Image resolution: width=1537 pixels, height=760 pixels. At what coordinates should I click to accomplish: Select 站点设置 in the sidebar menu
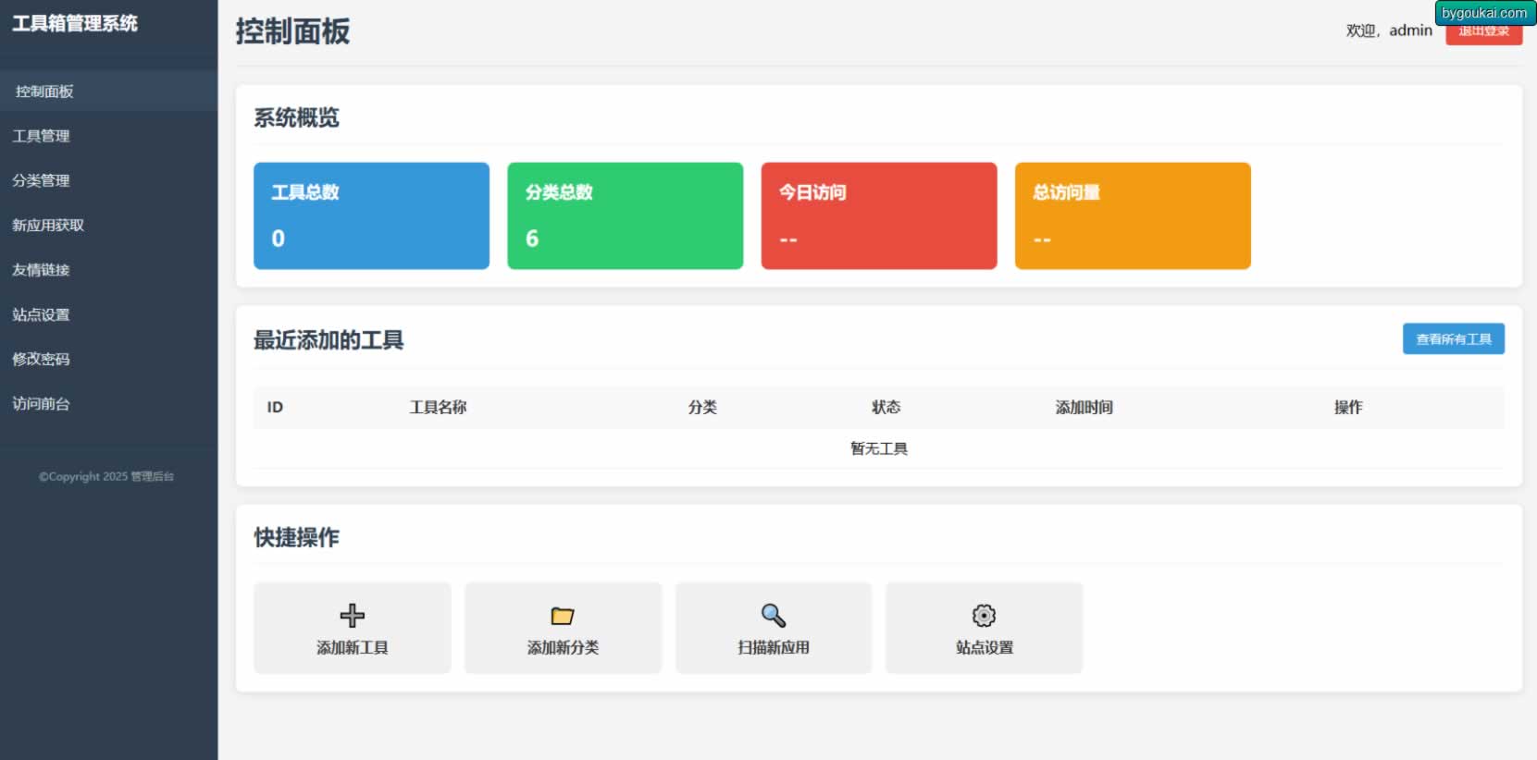tap(42, 314)
